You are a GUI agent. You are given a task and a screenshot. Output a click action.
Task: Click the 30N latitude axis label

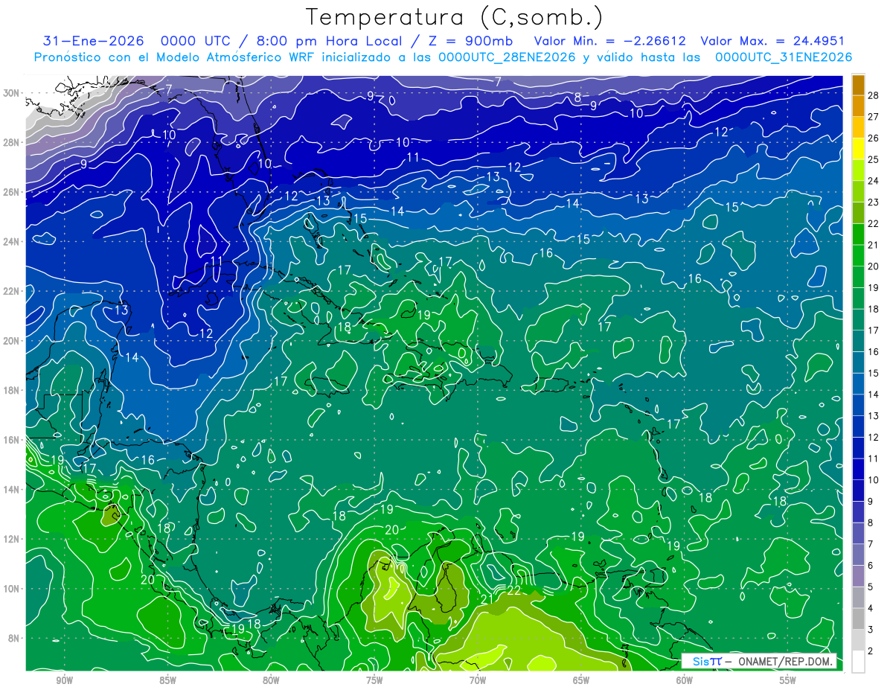click(13, 93)
